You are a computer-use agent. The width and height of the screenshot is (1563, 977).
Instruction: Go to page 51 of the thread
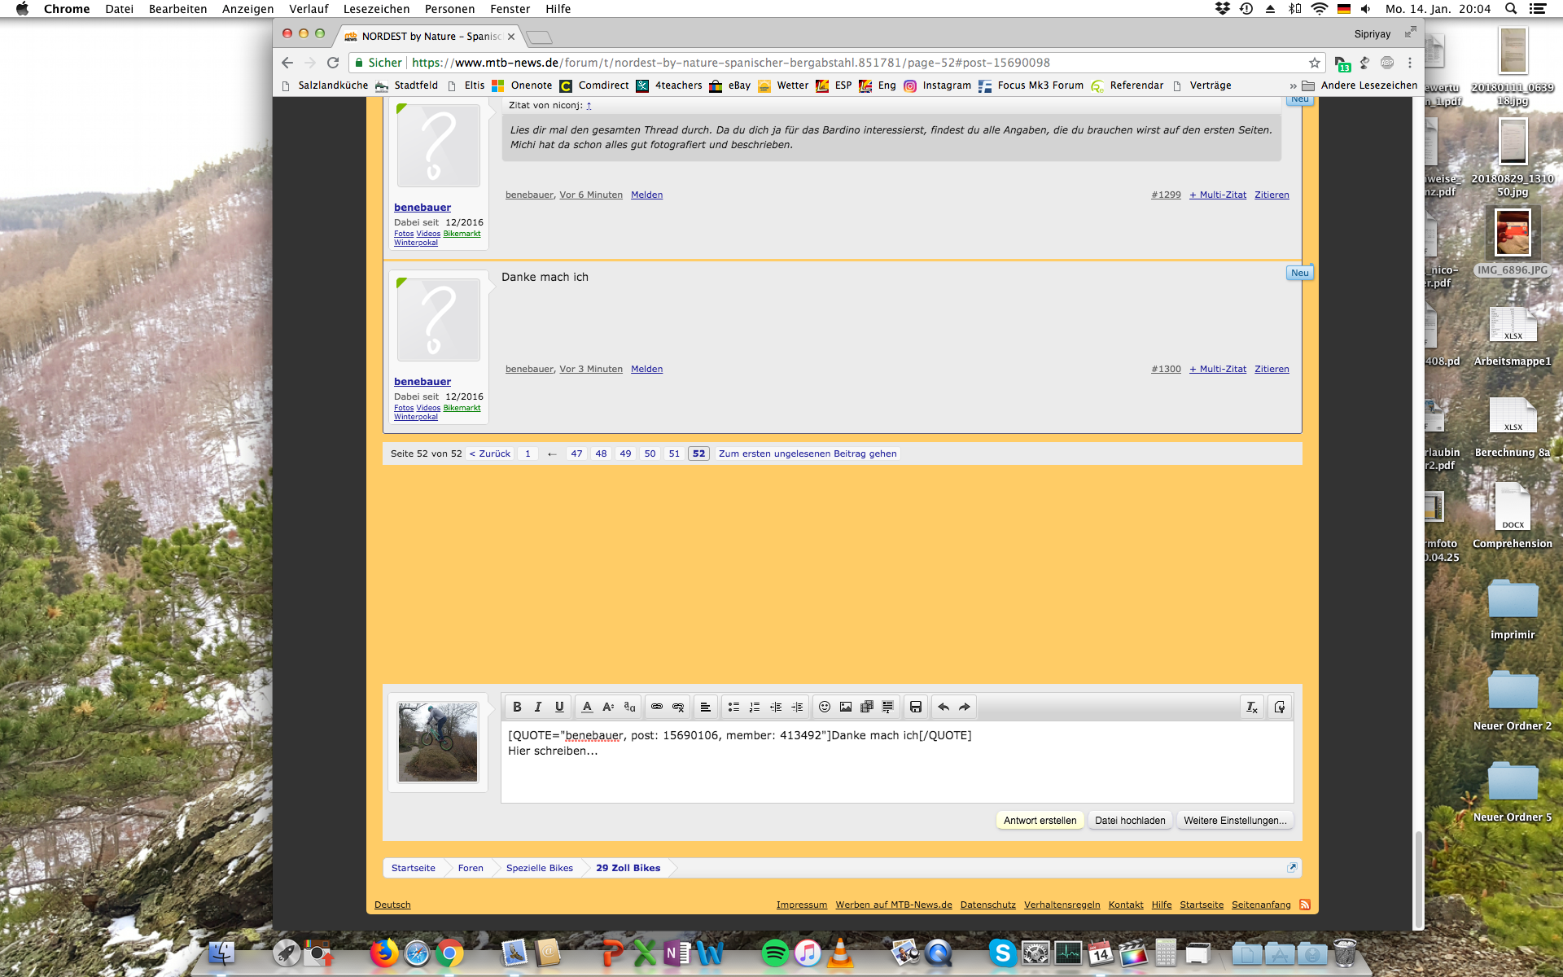click(674, 453)
